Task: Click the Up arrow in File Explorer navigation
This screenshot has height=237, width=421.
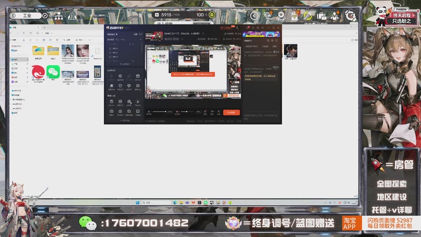Action: point(24,33)
